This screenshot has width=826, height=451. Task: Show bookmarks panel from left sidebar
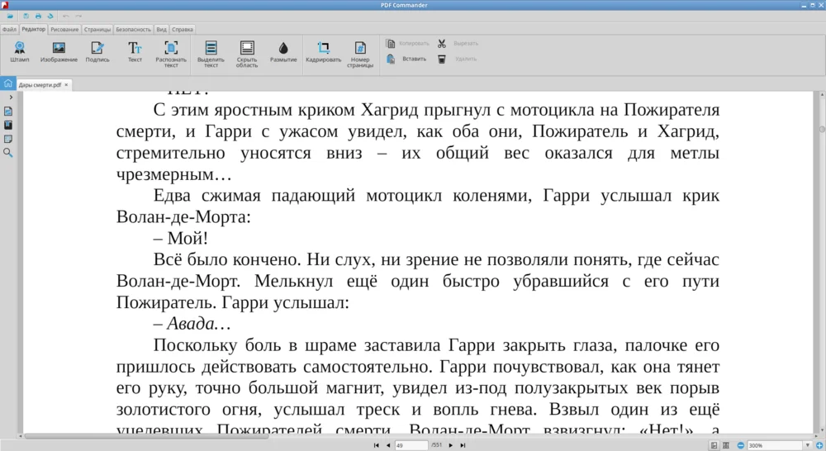click(x=8, y=125)
